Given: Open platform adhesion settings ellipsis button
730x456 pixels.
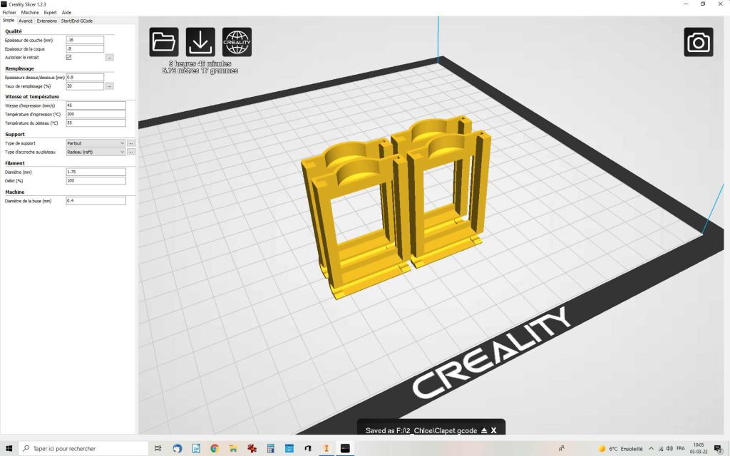Looking at the screenshot, I should coord(131,152).
